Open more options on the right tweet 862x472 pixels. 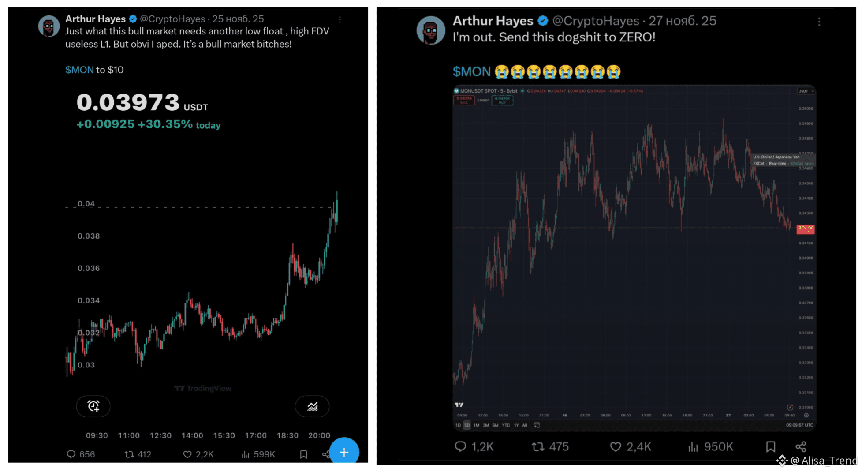[819, 22]
